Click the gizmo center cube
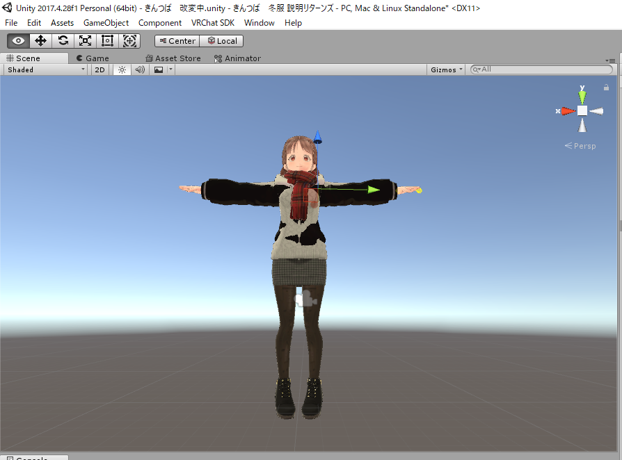This screenshot has width=622, height=460. tap(582, 111)
